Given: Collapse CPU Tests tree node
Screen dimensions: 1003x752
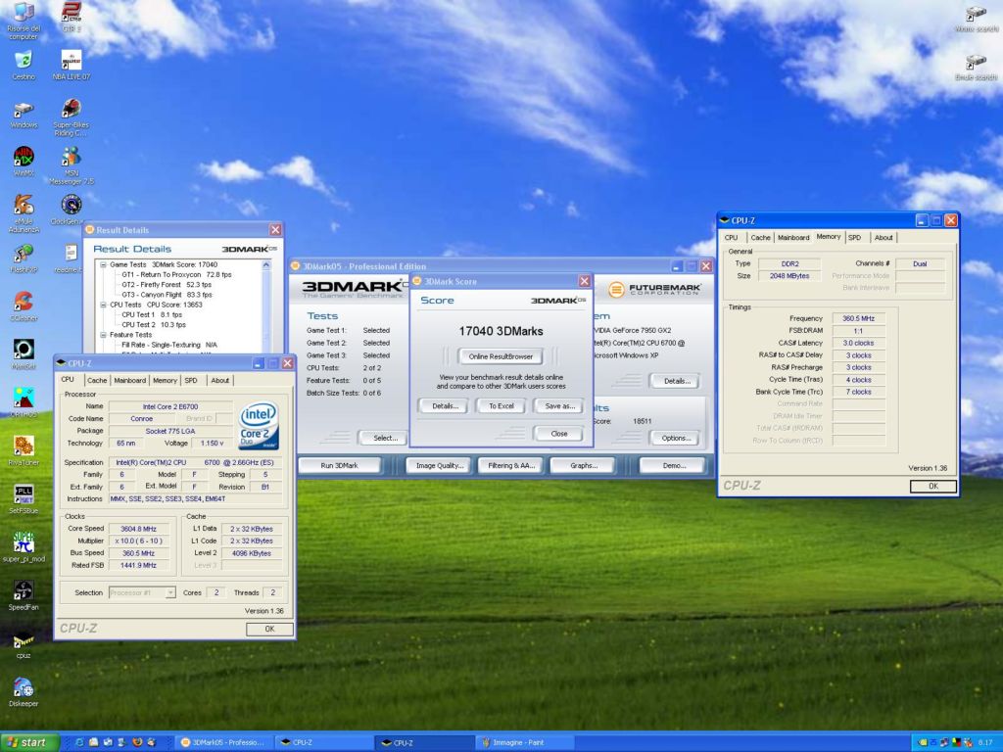Looking at the screenshot, I should point(103,305).
